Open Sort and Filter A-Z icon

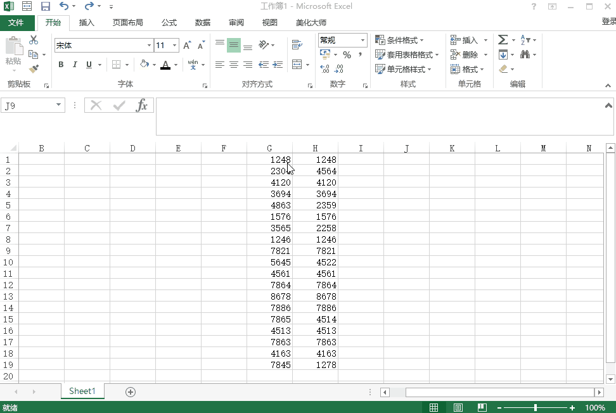point(525,40)
